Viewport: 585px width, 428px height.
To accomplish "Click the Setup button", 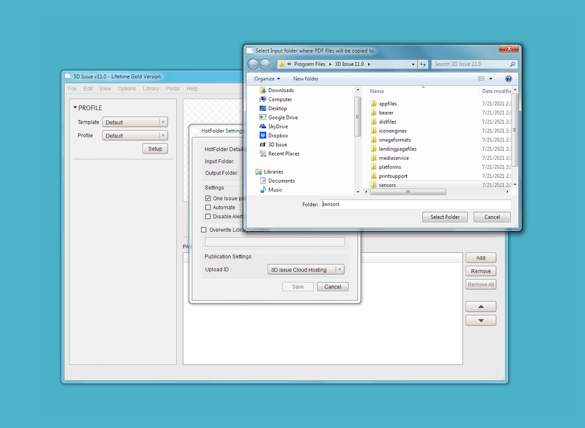I will click(155, 149).
